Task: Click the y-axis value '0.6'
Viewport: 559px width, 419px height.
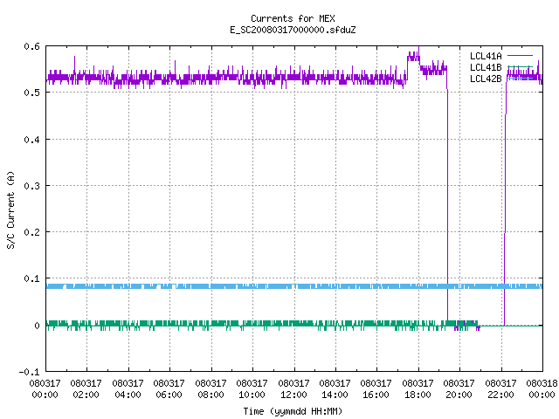Action: [31, 46]
